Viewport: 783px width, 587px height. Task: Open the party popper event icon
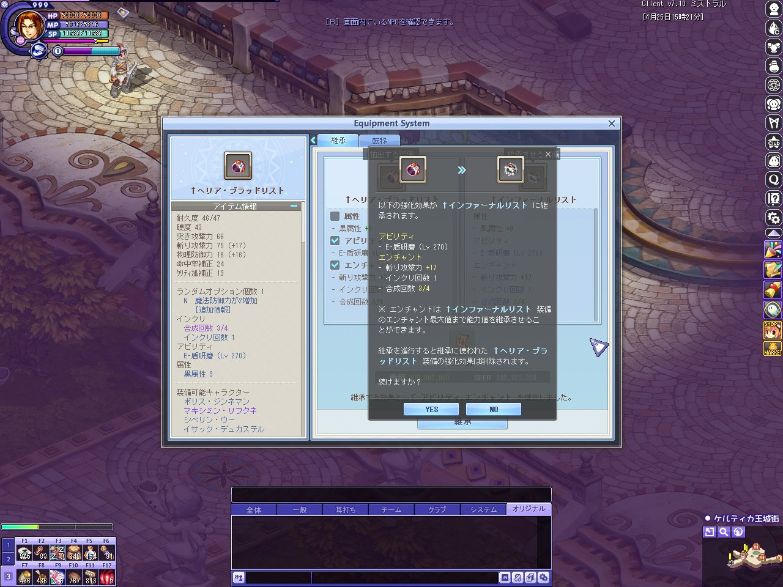click(x=773, y=249)
